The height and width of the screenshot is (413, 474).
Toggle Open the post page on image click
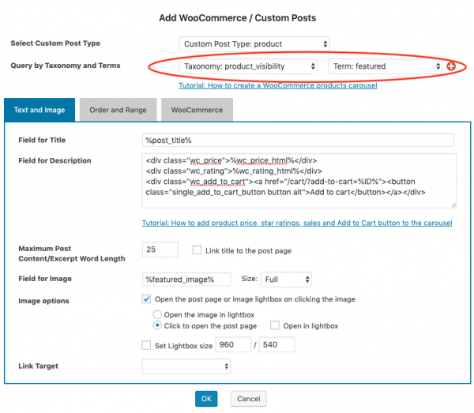click(x=146, y=299)
